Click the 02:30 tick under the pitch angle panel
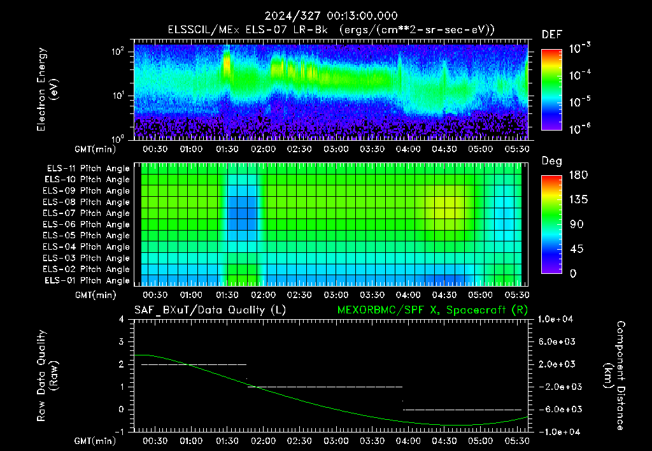 tap(299, 295)
